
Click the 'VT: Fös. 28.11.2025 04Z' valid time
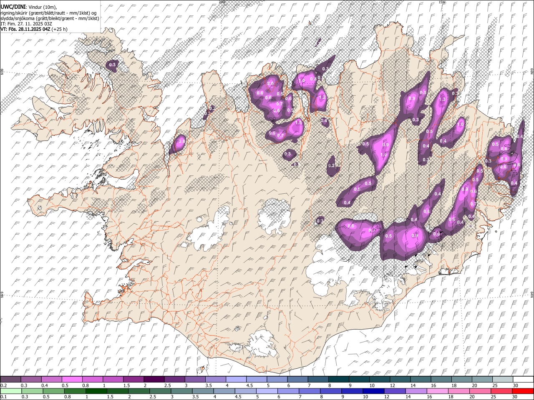[25, 29]
